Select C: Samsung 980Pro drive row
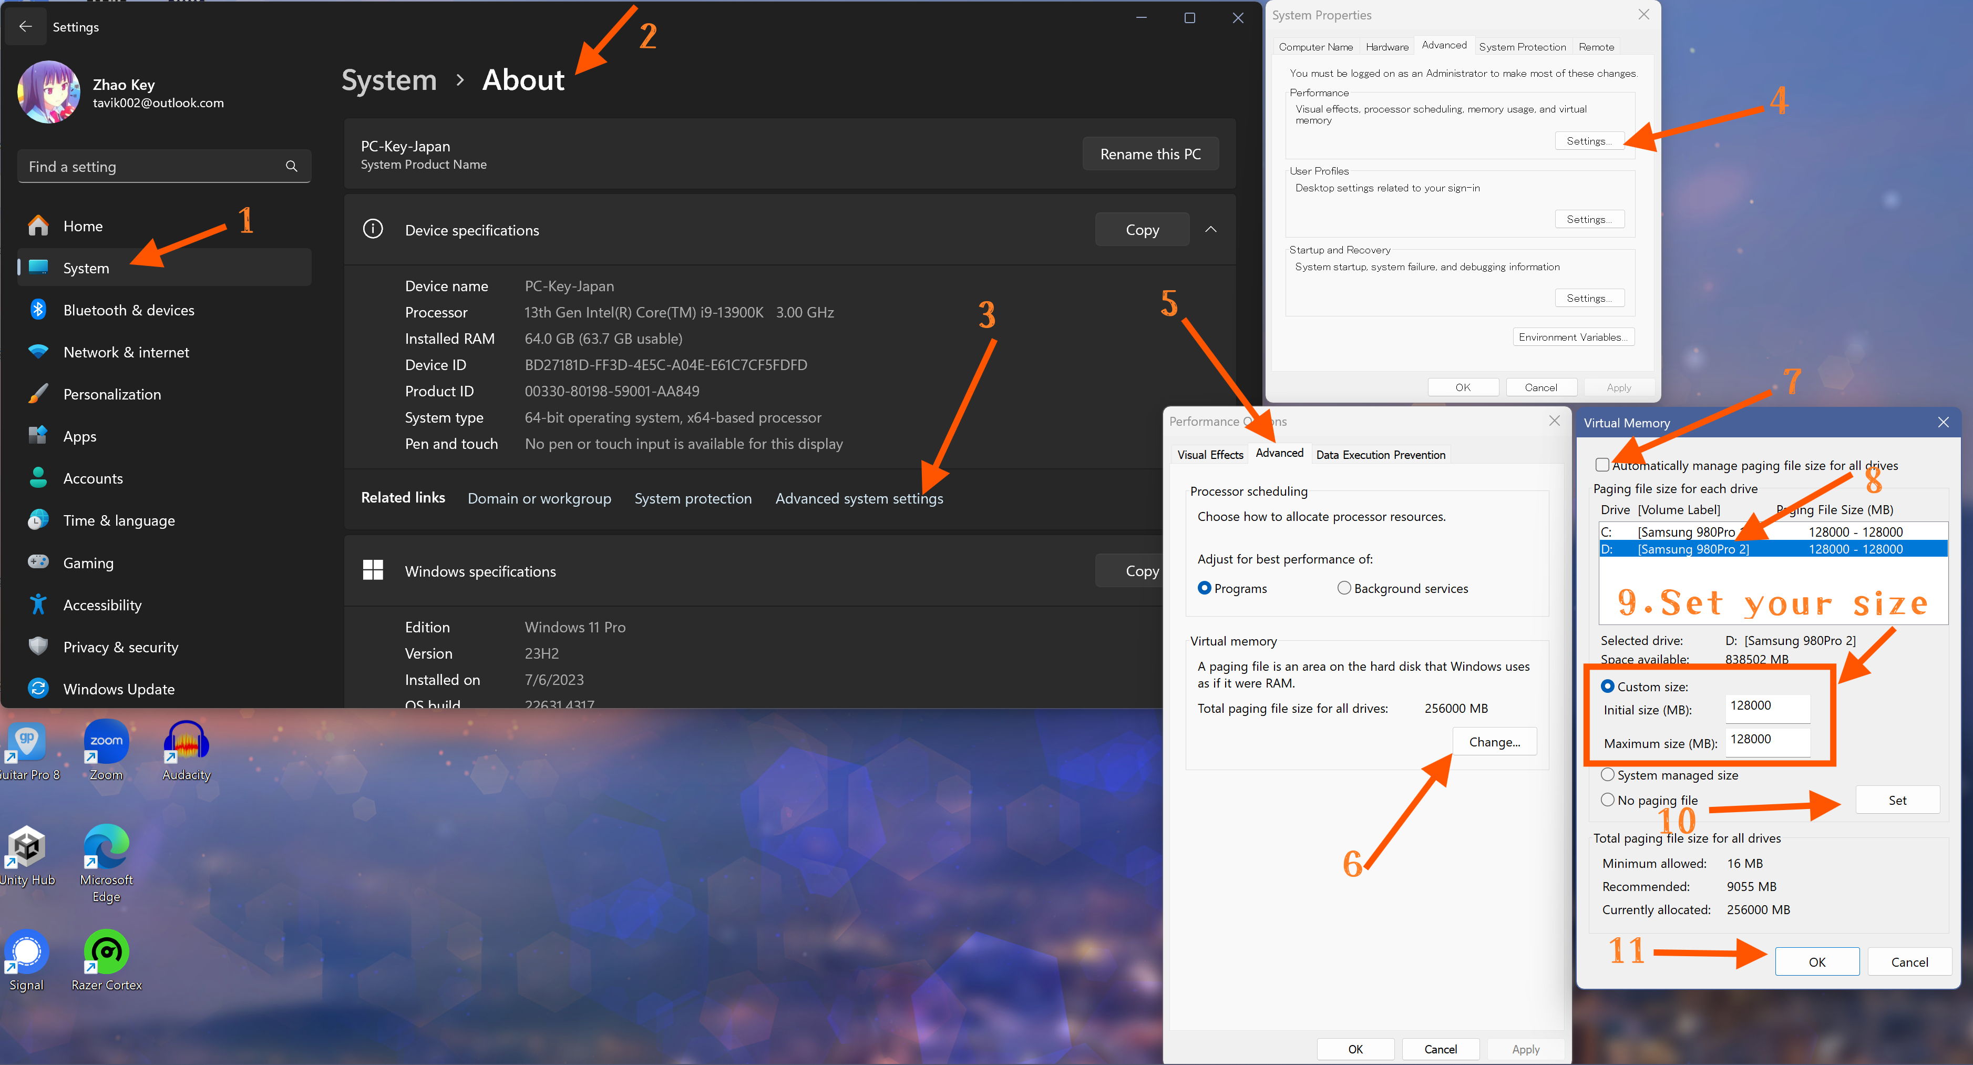The height and width of the screenshot is (1065, 1973). coord(1773,532)
